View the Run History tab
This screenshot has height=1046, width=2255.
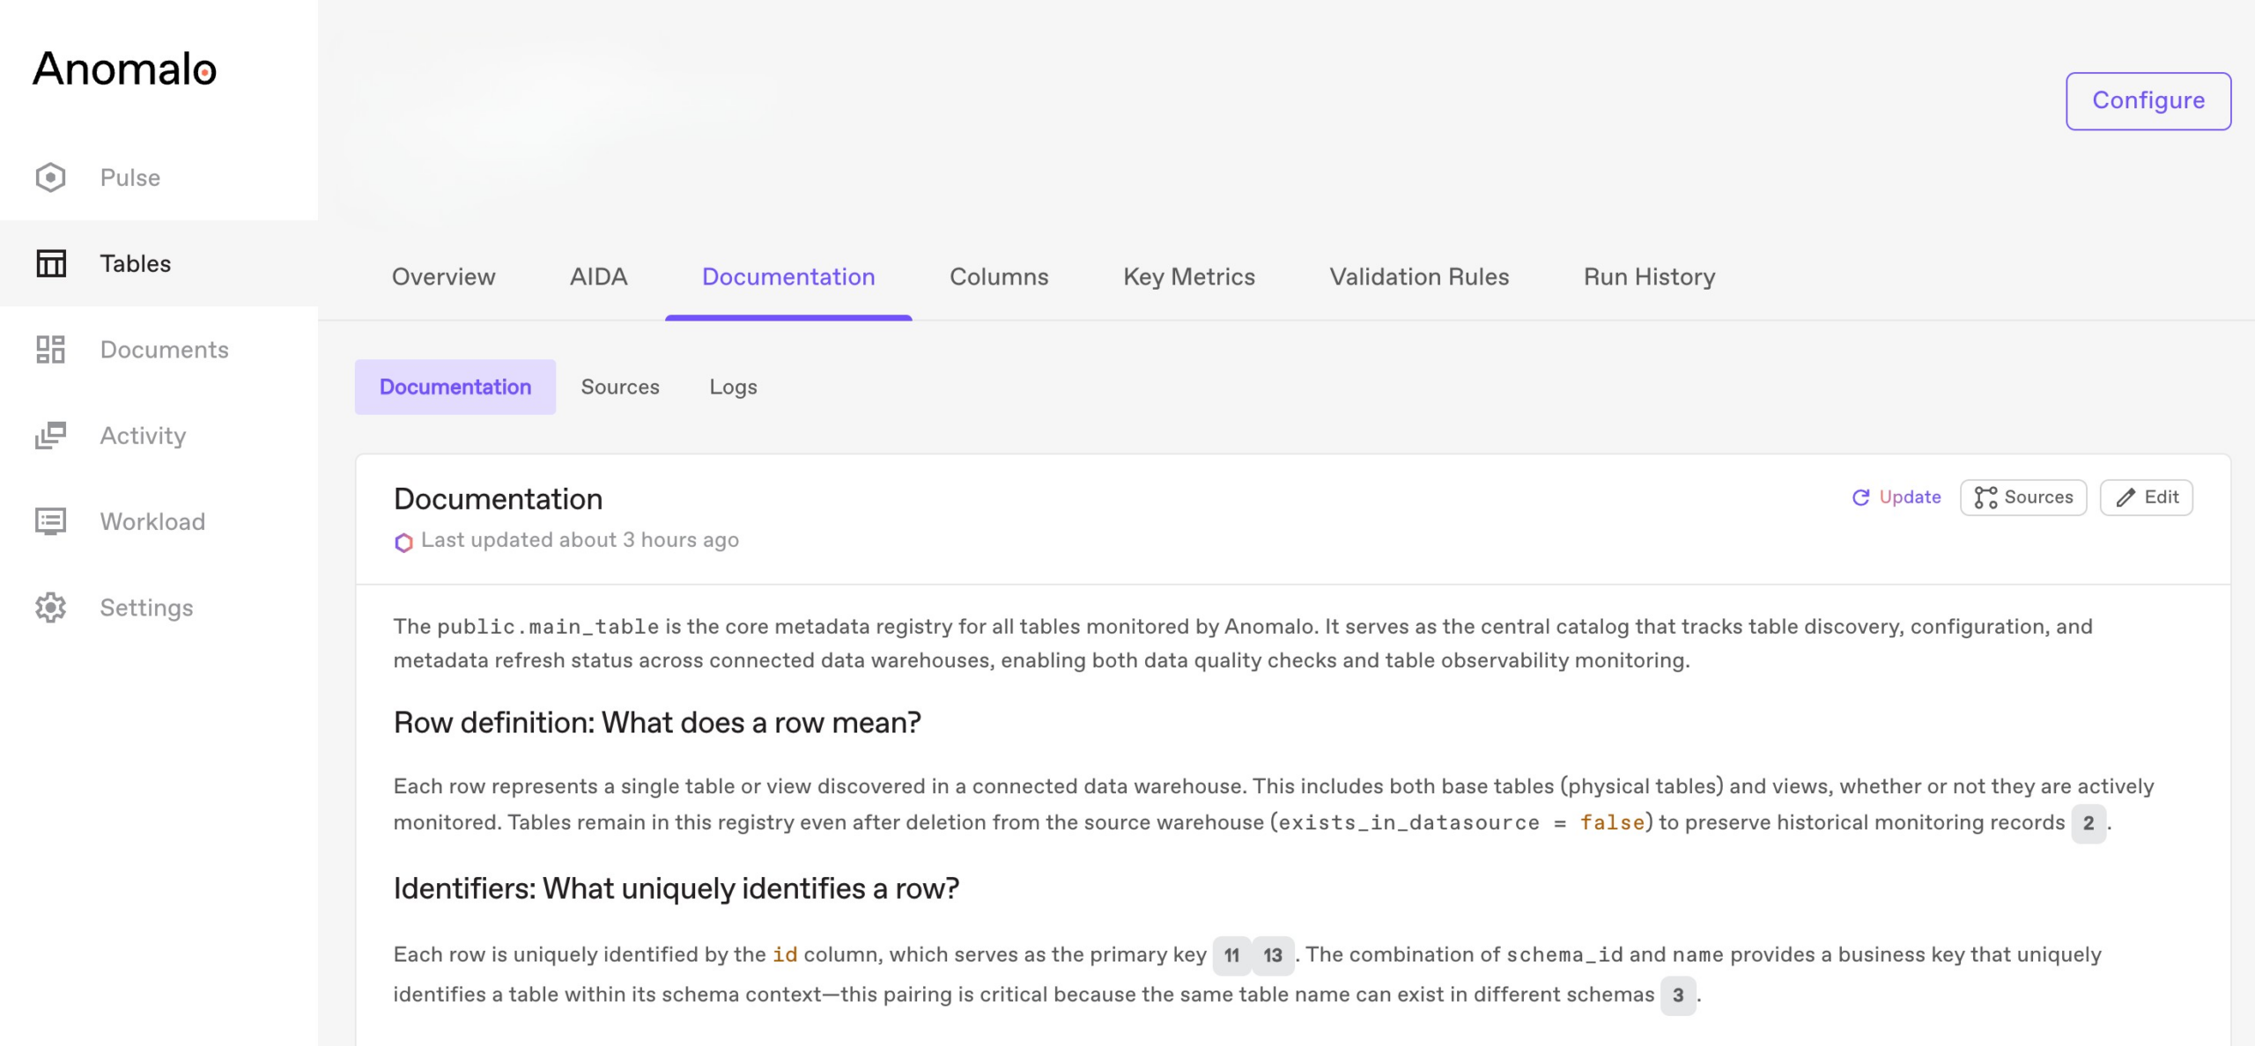(1648, 276)
